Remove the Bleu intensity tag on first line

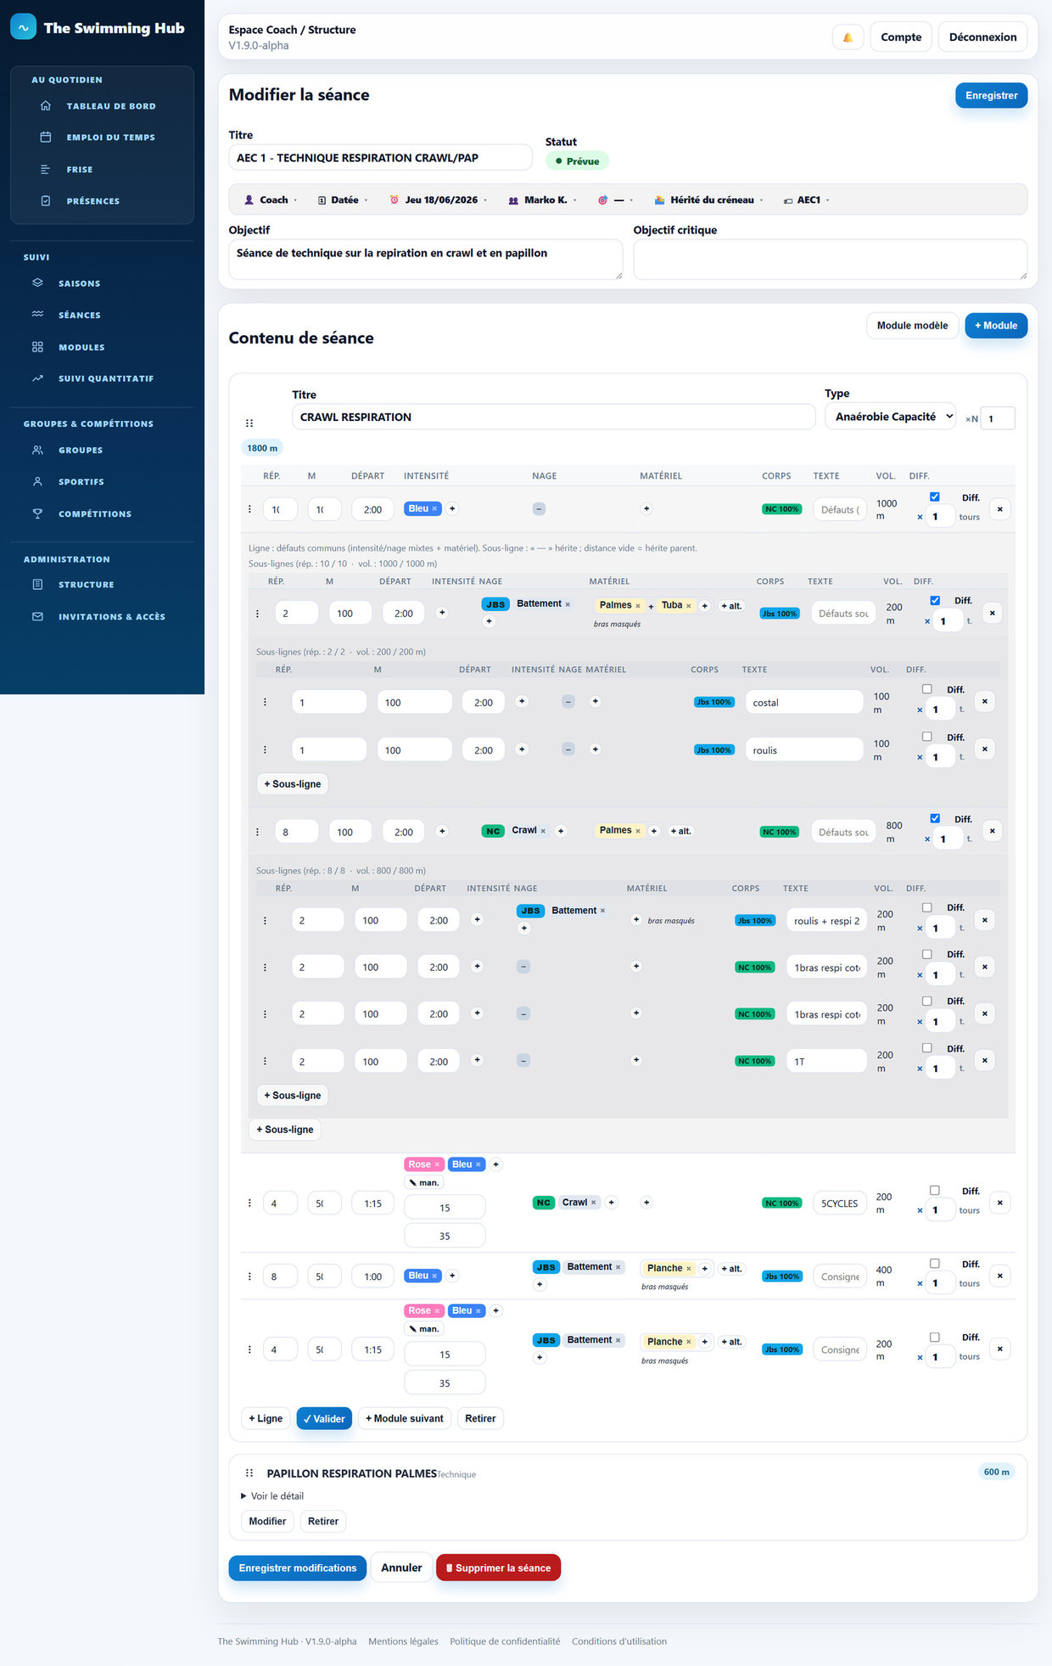tap(435, 509)
